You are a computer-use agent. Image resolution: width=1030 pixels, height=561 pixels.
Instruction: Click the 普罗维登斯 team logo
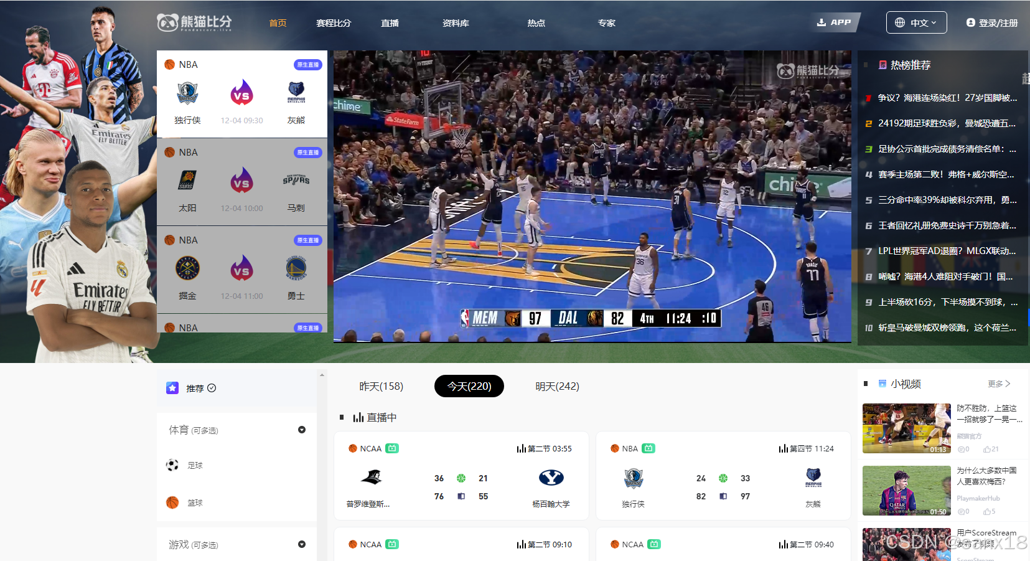pos(372,478)
